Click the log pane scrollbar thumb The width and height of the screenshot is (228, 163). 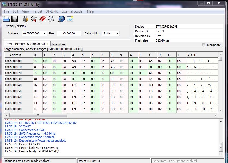(x=221, y=147)
